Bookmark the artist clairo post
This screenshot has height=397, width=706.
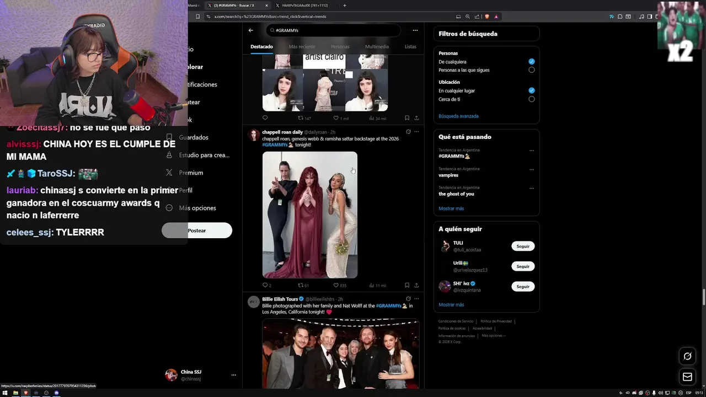click(407, 118)
